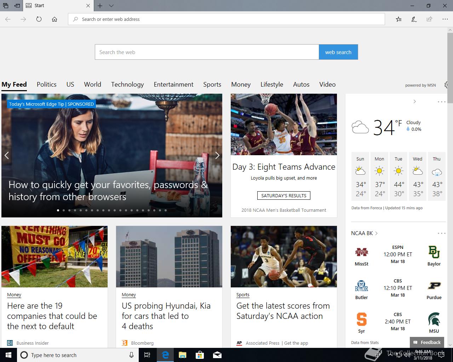
Task: Open the Politics tab
Action: 47,84
